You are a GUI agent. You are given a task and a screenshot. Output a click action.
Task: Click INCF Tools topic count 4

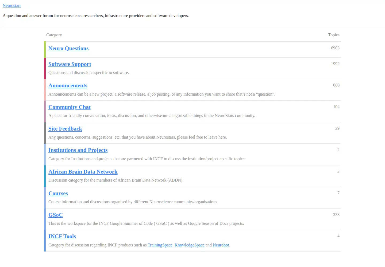tap(338, 236)
